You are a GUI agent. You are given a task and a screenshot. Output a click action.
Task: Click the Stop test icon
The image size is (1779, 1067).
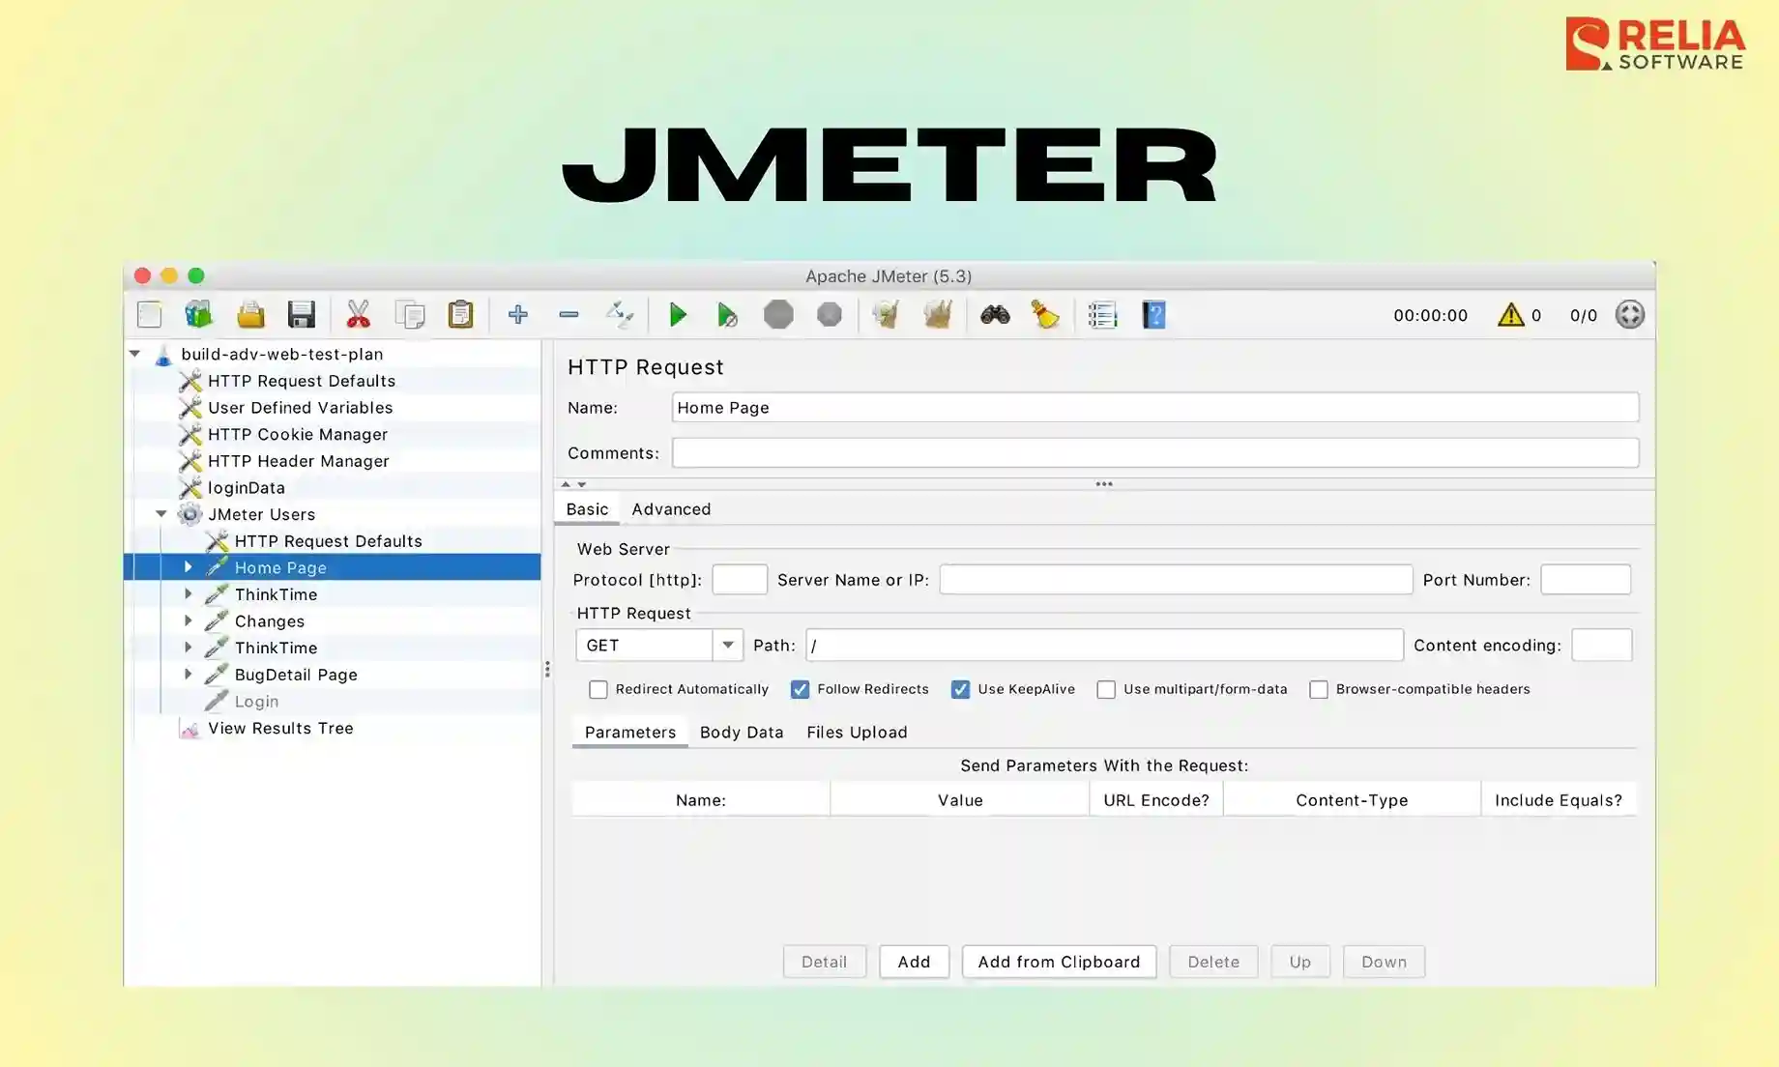pyautogui.click(x=778, y=315)
